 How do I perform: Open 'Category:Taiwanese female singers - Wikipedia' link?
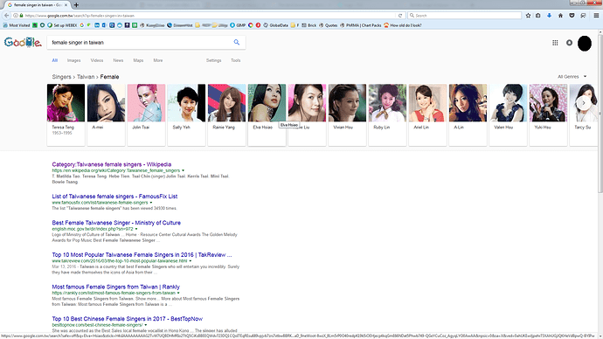pos(112,164)
